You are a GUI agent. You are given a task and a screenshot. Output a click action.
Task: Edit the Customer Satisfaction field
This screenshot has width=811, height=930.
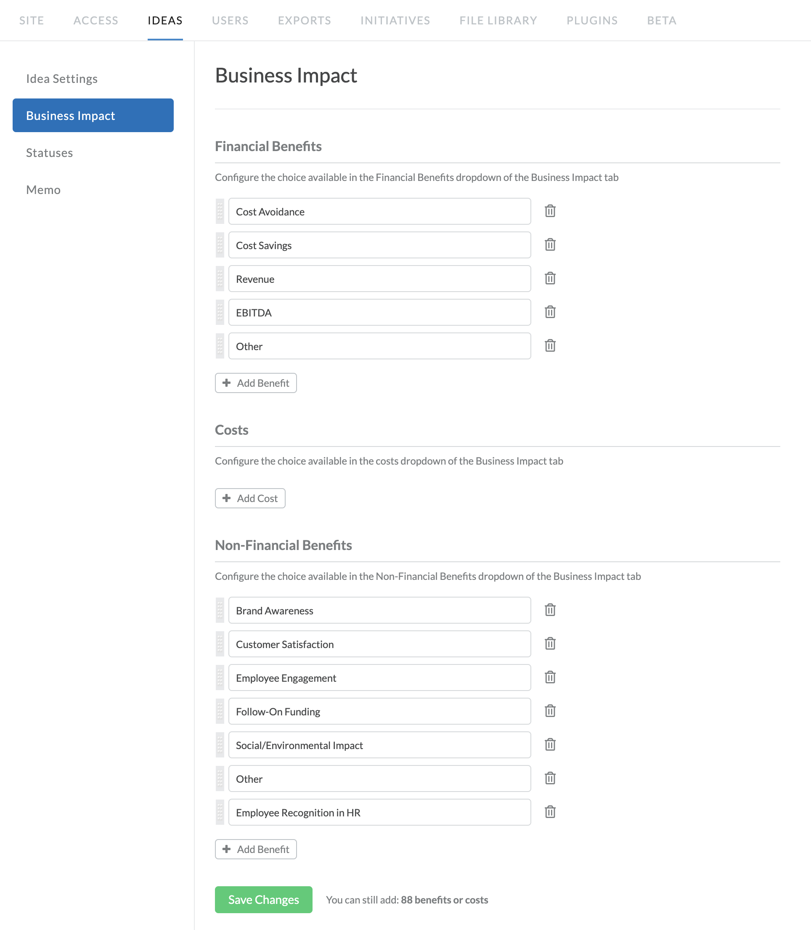point(380,644)
